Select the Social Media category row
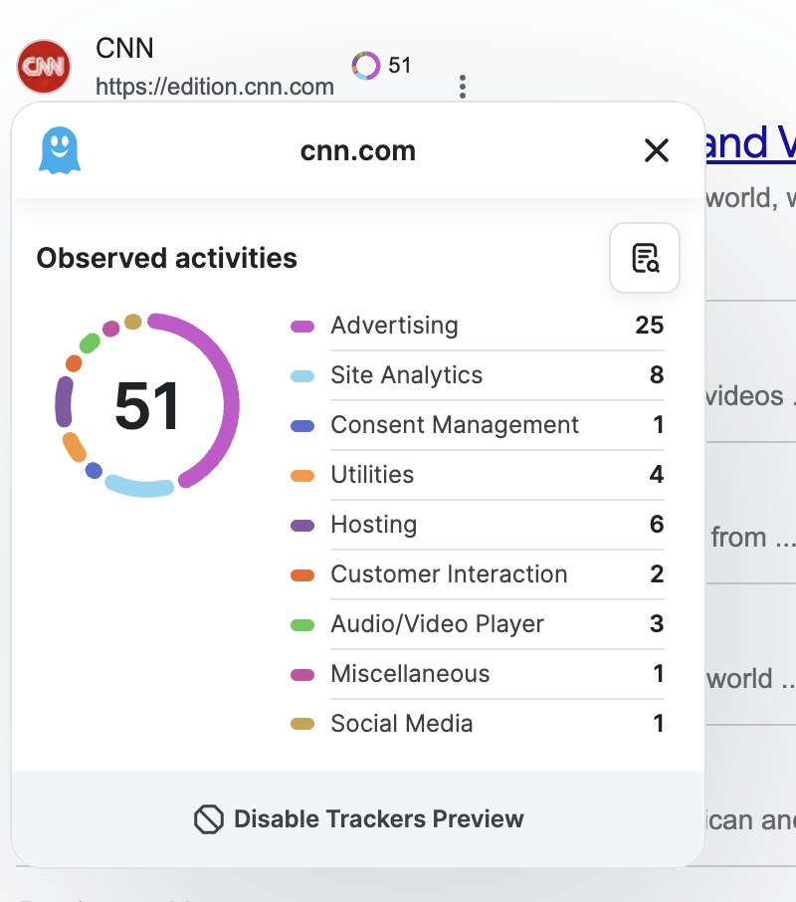 477,724
